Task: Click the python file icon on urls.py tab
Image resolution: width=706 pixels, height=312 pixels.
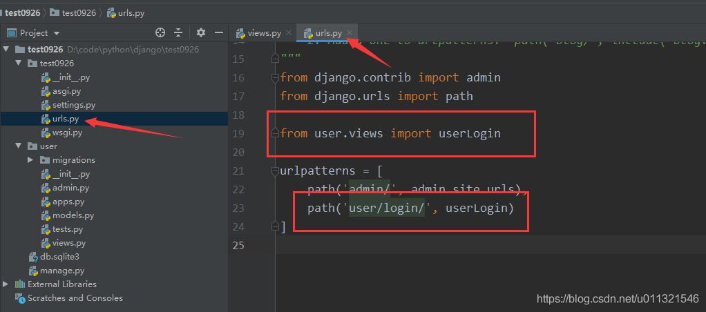Action: point(308,33)
